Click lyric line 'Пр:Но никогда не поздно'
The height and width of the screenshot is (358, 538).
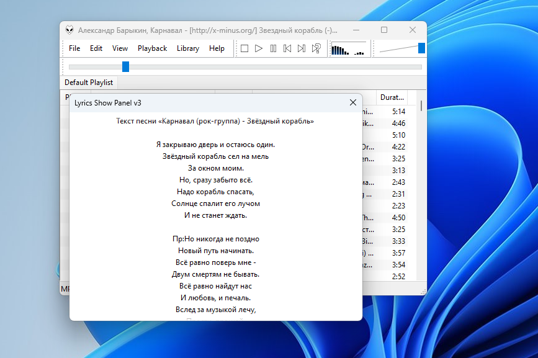coord(215,239)
